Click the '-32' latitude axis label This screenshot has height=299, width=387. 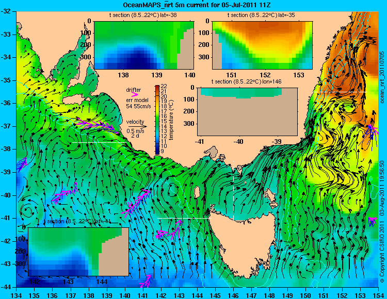6,11
